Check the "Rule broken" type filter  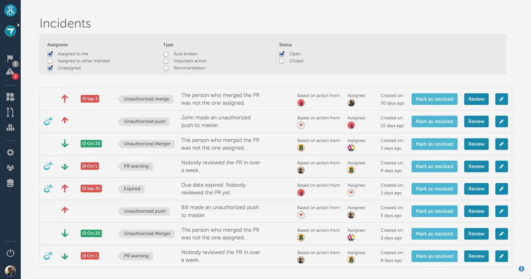pos(166,54)
